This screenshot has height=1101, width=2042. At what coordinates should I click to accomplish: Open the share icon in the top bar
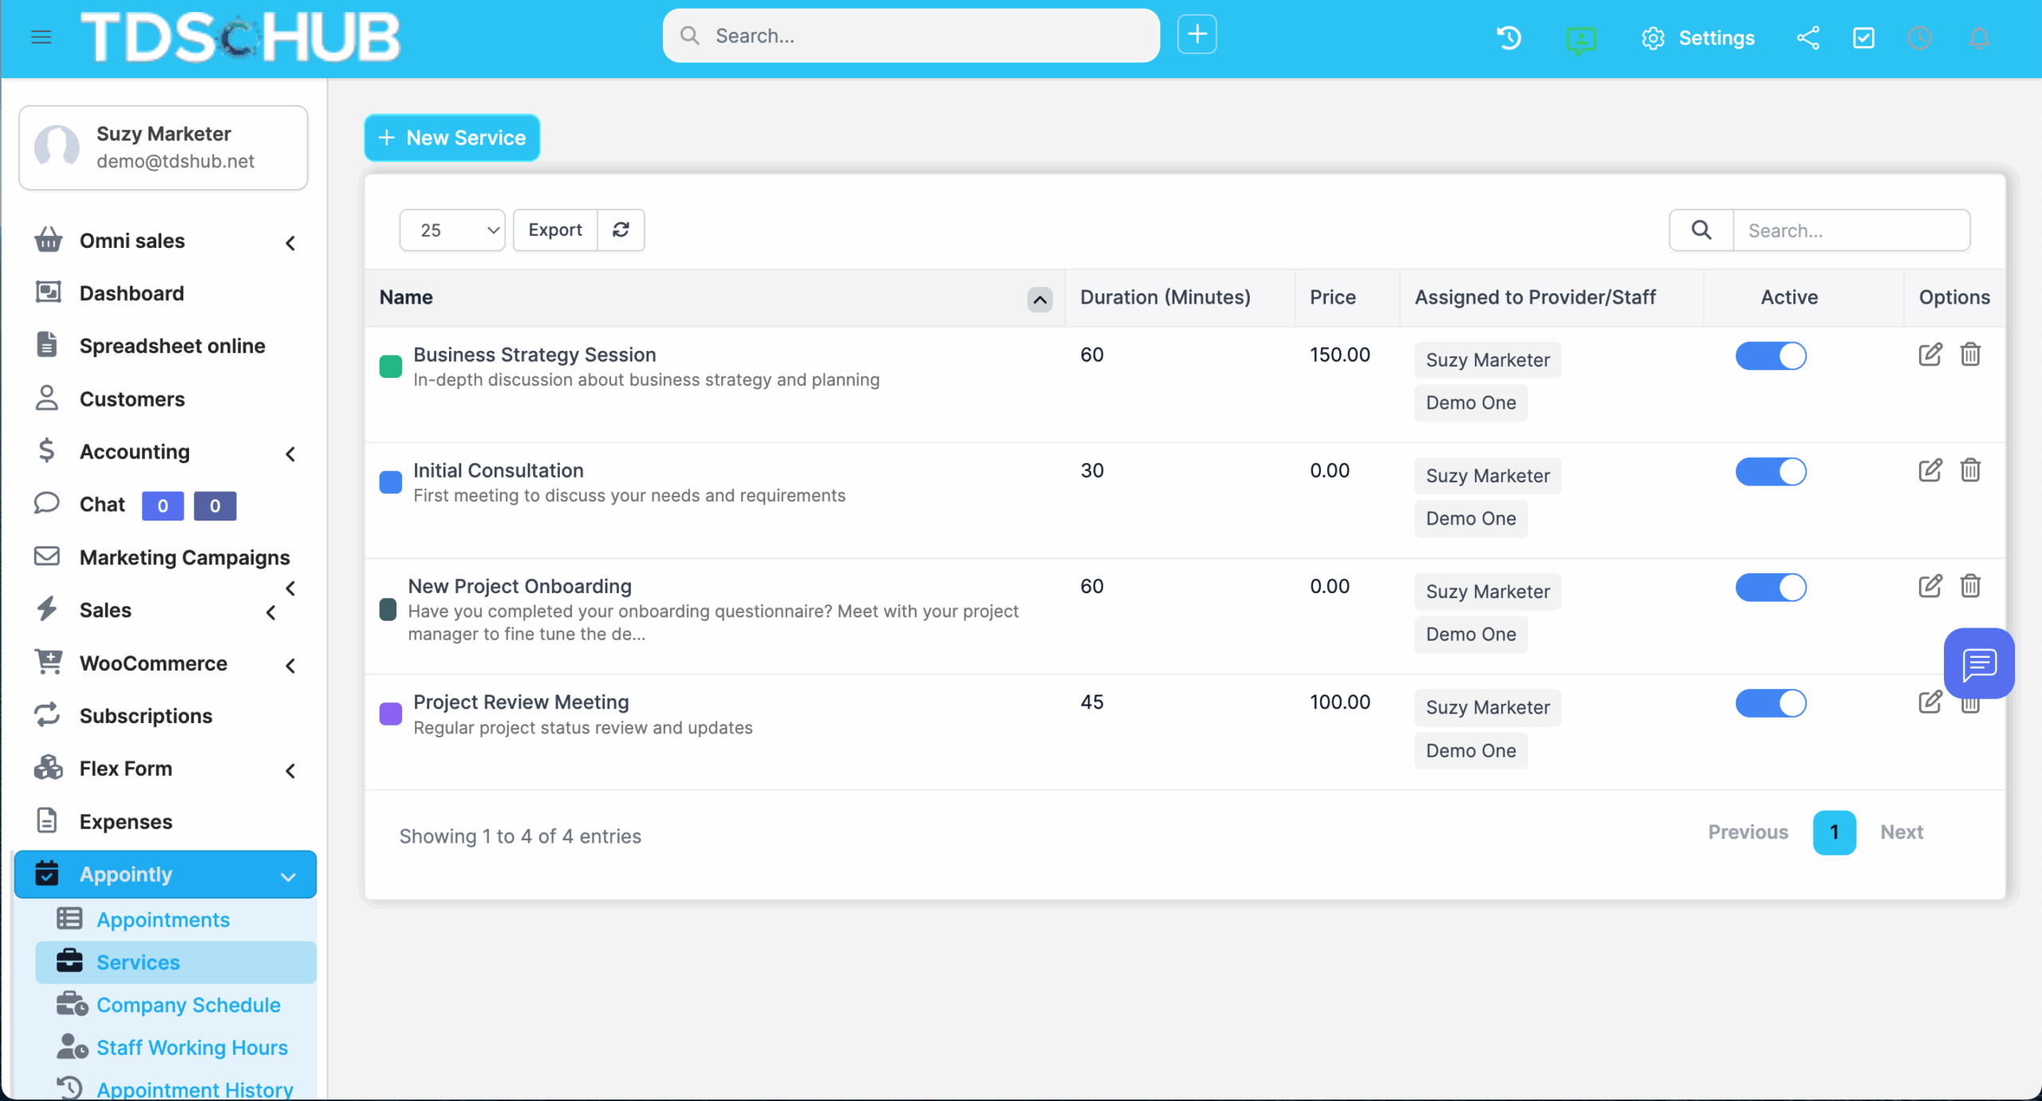[x=1807, y=37]
